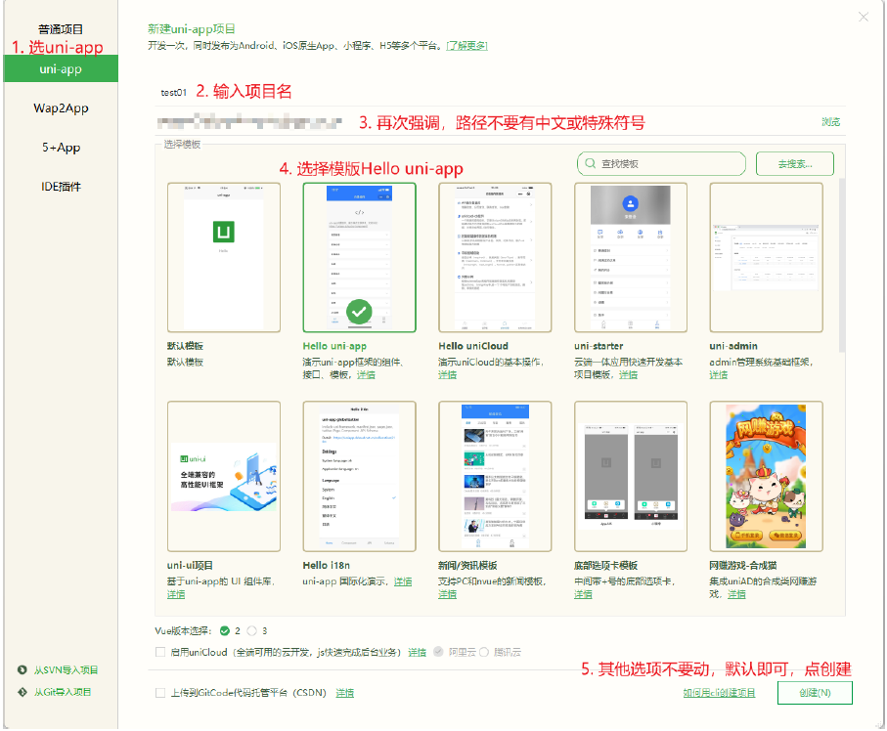Viewport: 887px width, 731px height.
Task: Open 详情 link for 新闻/资讯模板
Action: pyautogui.click(x=447, y=594)
